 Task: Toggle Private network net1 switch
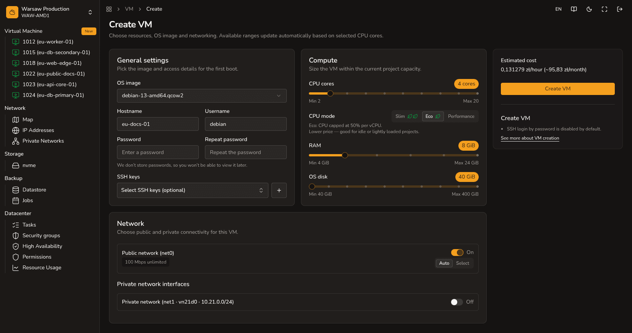pyautogui.click(x=457, y=302)
